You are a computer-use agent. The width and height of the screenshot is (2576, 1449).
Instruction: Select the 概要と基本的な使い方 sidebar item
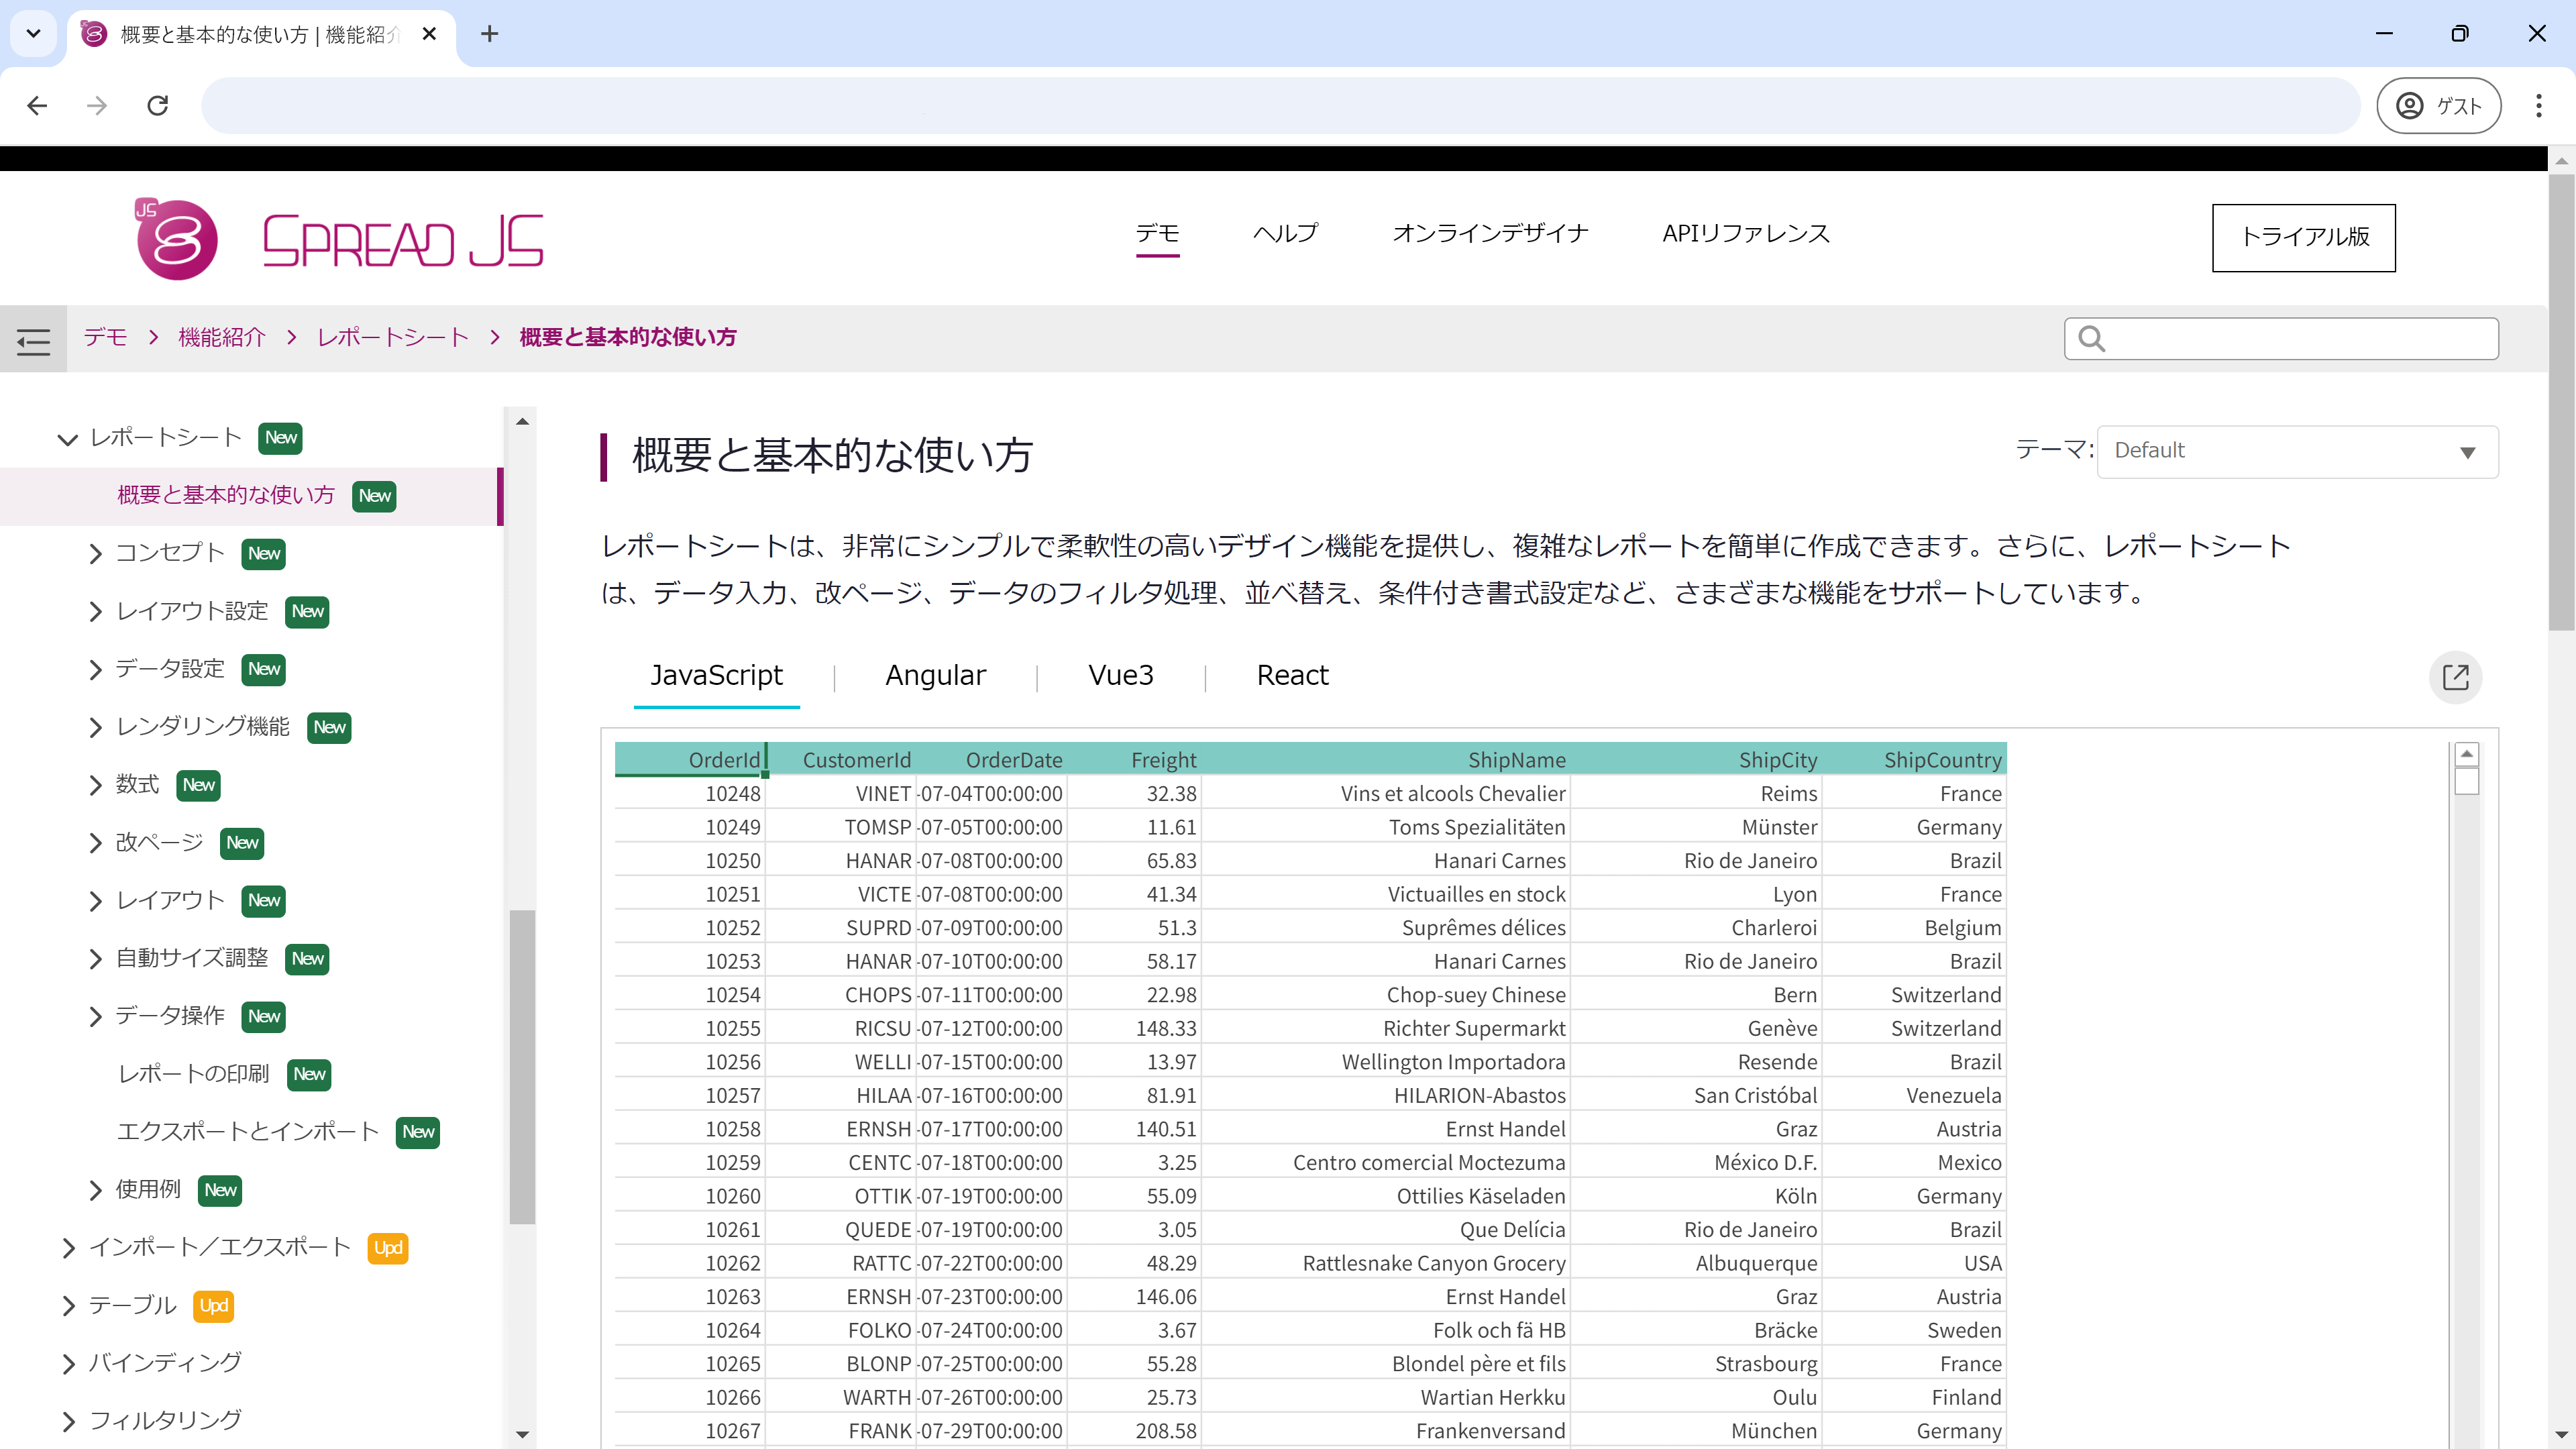(226, 496)
